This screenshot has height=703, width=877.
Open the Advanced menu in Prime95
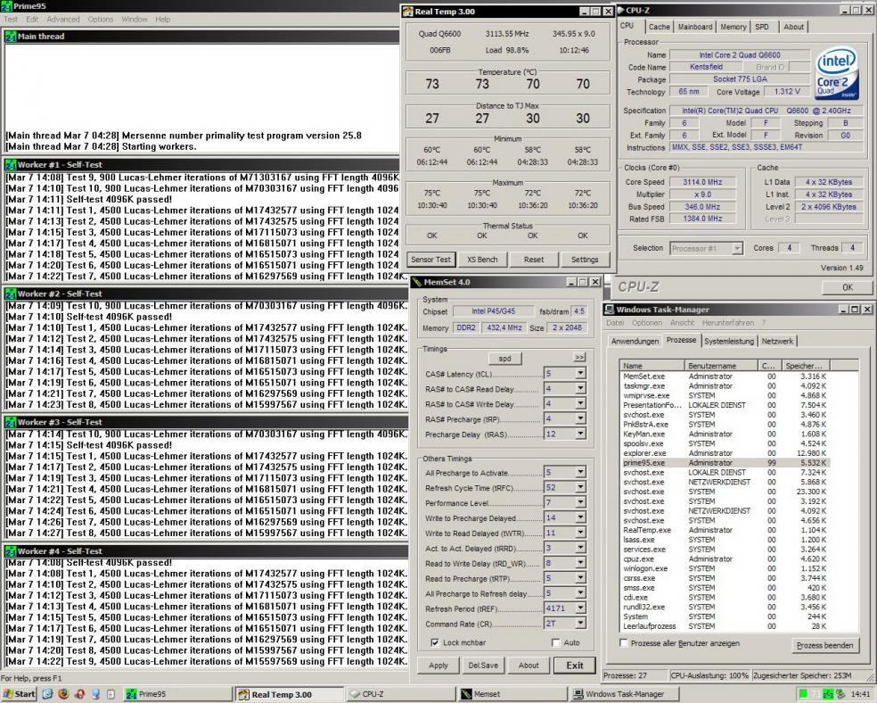pos(63,19)
